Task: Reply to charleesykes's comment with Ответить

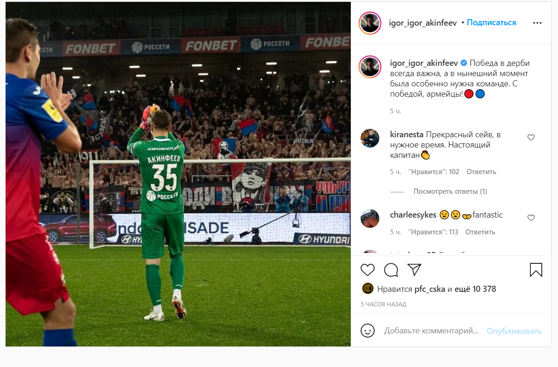Action: 480,232
